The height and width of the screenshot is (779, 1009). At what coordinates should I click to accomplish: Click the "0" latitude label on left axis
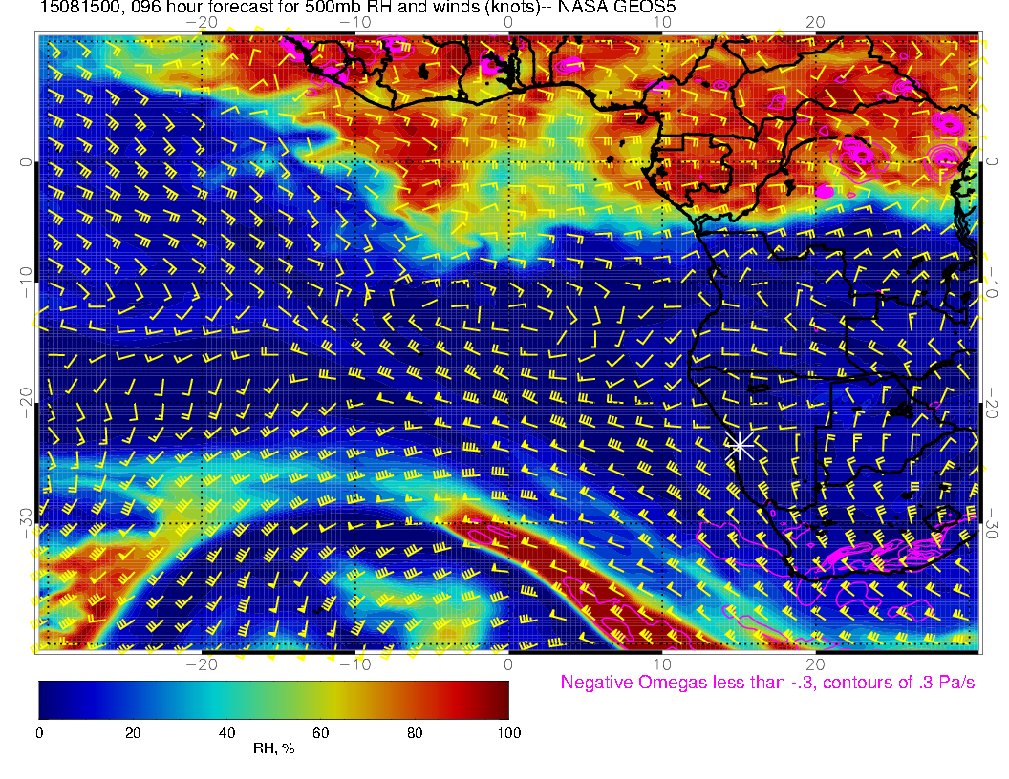(26, 162)
